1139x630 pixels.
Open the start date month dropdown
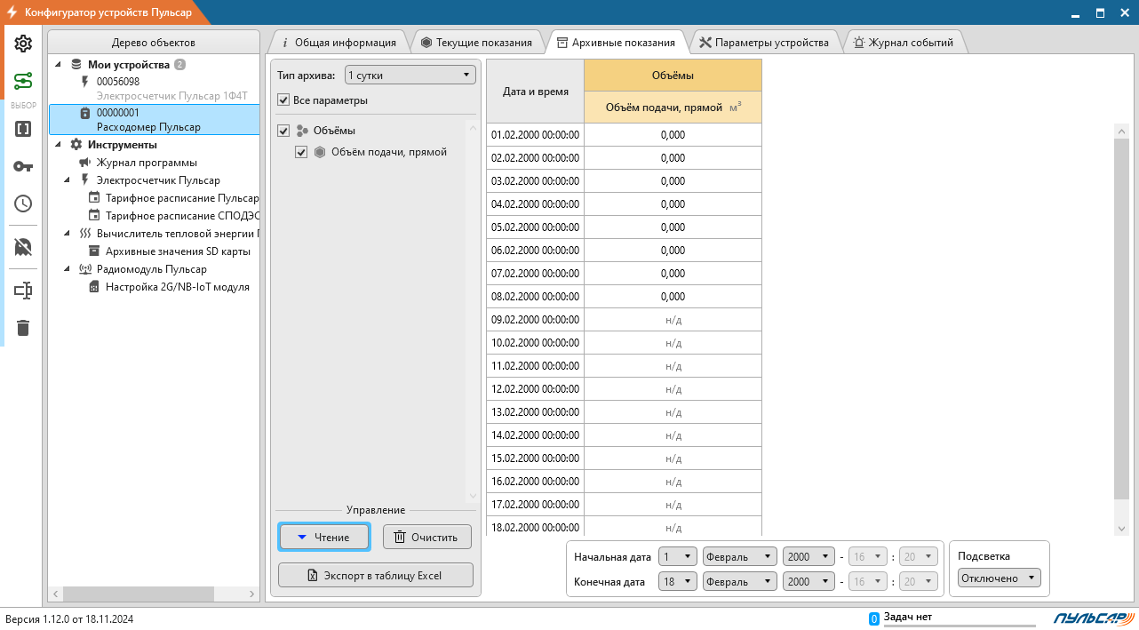tap(740, 557)
